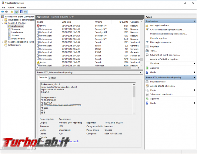Collapse the Applicazione actions section
Screen dimensions: 197x154
(194, 21)
